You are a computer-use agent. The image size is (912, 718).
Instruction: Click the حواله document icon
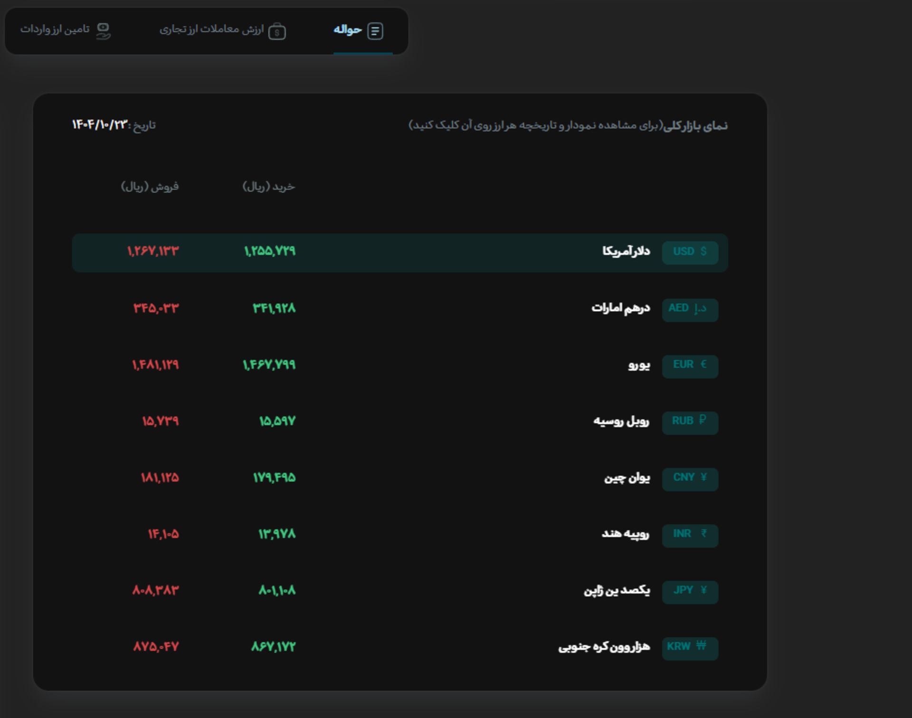click(x=375, y=31)
